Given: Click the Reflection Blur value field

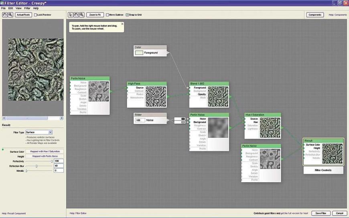Looking at the screenshot, I should point(59,166).
